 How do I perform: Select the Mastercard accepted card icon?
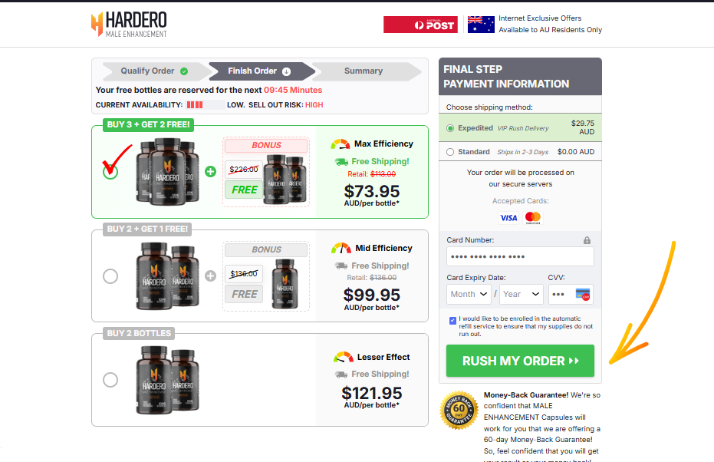click(531, 218)
